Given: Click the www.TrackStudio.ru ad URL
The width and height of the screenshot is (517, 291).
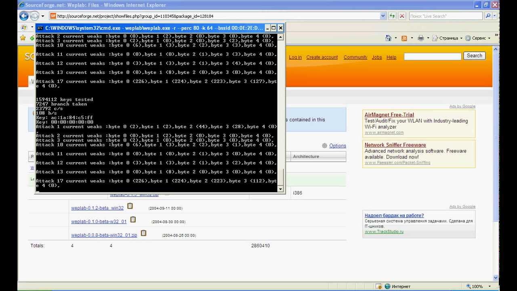Looking at the screenshot, I should [384, 232].
